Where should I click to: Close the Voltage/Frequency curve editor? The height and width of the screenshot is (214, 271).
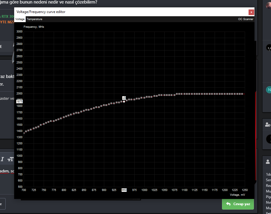[251, 12]
